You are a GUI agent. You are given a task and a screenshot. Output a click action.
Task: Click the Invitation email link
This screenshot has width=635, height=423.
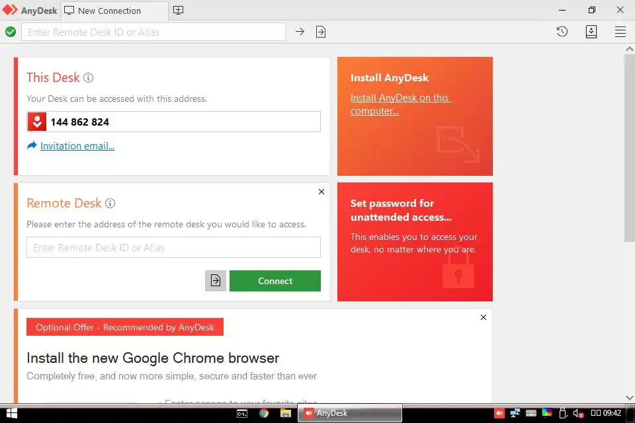coord(77,145)
